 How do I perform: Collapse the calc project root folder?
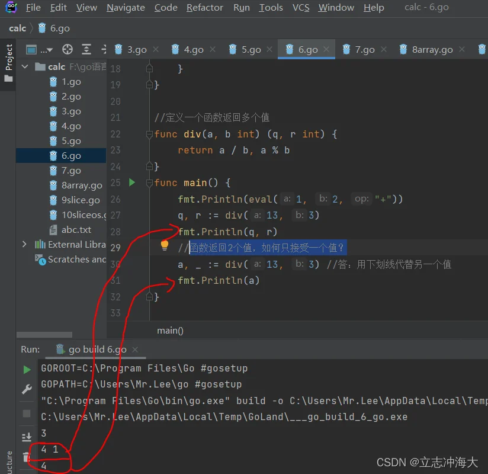(25, 66)
